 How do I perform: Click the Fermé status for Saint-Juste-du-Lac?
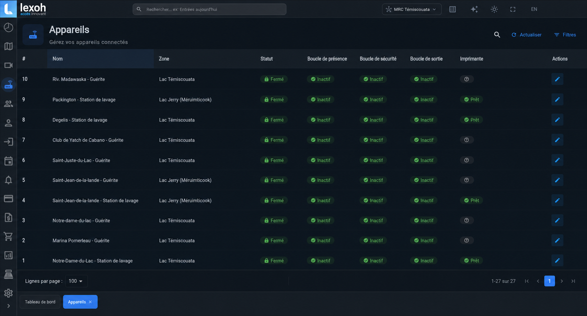(274, 160)
